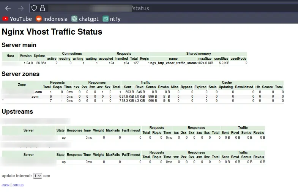Click the Zone column header
298x192 pixels.
[x=22, y=85]
